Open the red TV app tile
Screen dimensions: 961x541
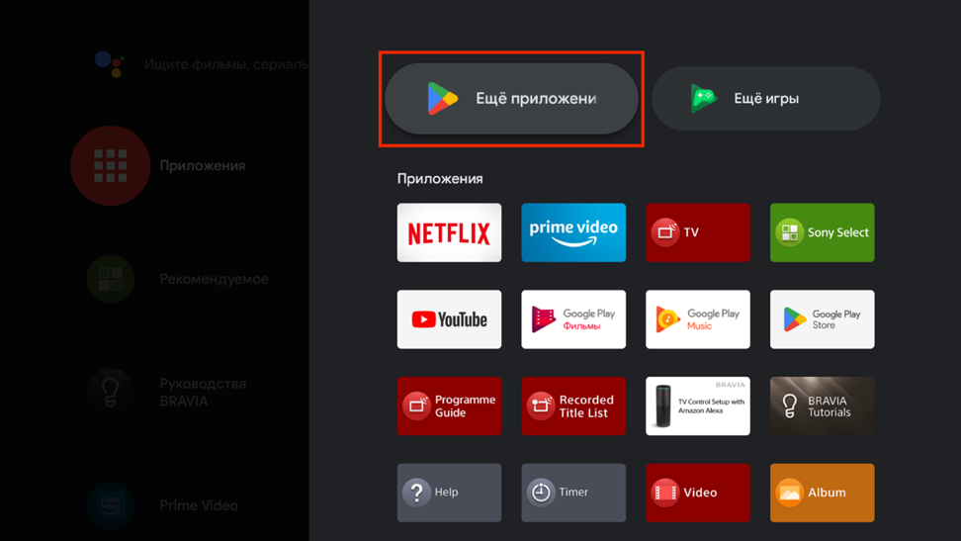698,232
